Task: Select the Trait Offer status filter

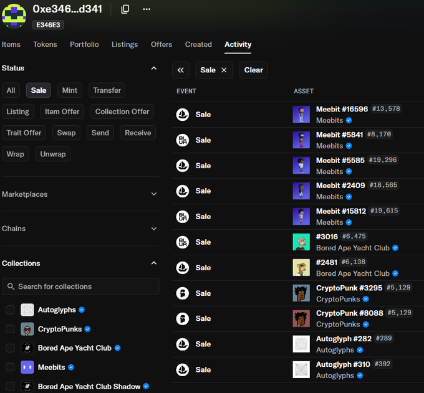Action: click(24, 133)
